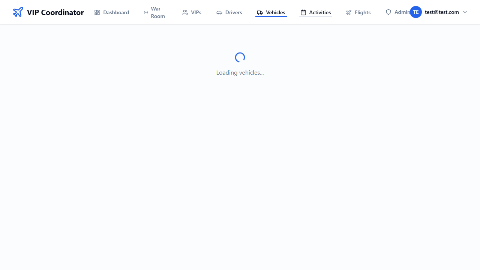Open the test@test.com account dropdown
Screen dimensions: 480x270
(442, 12)
